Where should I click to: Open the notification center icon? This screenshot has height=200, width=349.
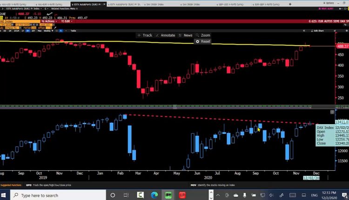coord(345,195)
